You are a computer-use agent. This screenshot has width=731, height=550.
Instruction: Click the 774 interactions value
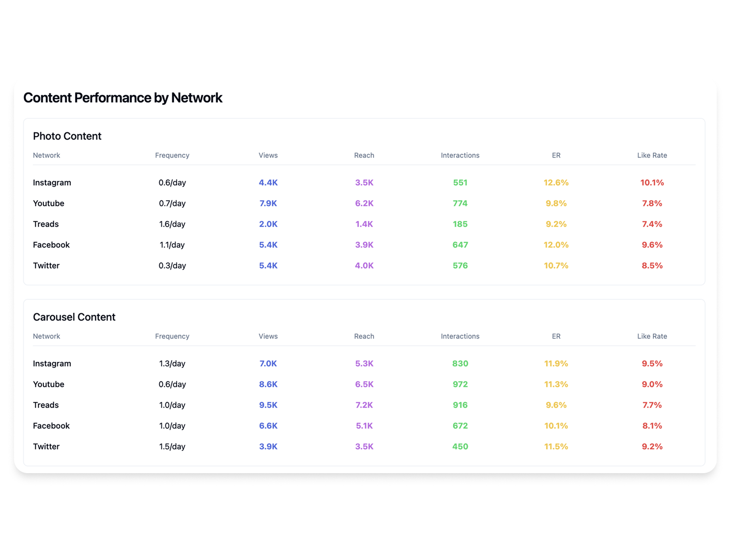point(460,203)
